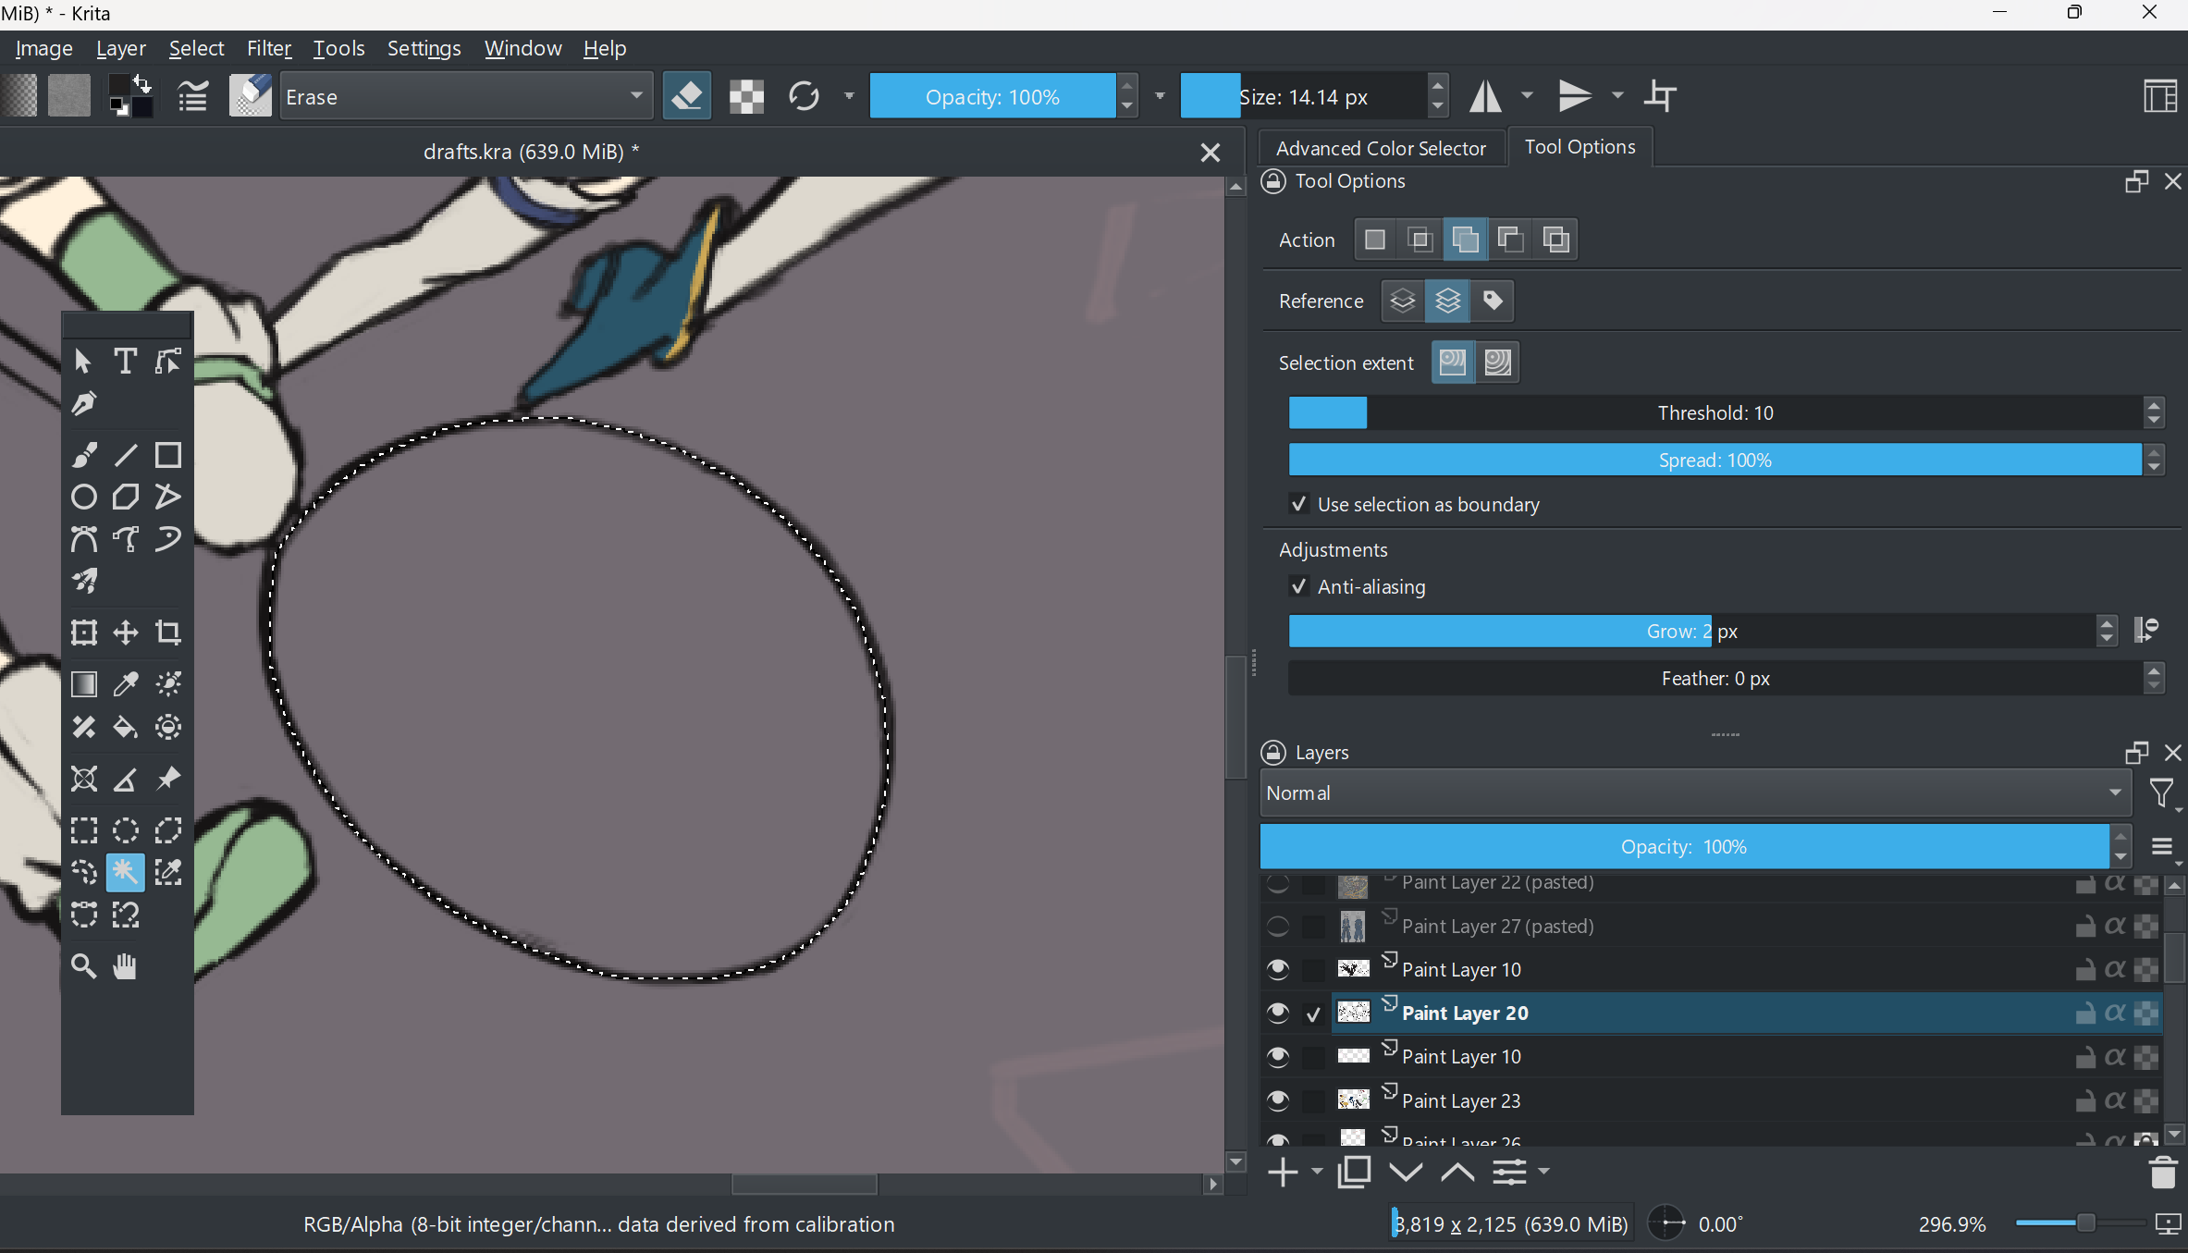Click Horizontal Mirror tool icon
The height and width of the screenshot is (1253, 2188).
click(1485, 96)
